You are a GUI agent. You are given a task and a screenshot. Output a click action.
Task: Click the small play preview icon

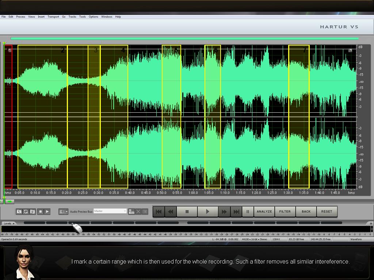click(47, 211)
